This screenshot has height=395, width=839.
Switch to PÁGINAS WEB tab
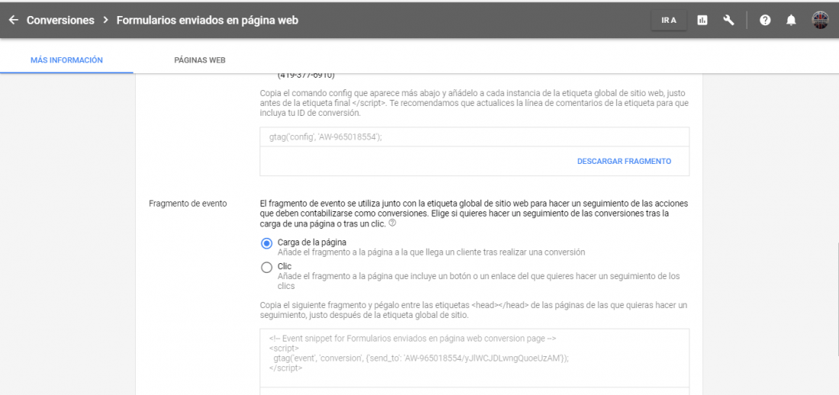[x=200, y=60]
